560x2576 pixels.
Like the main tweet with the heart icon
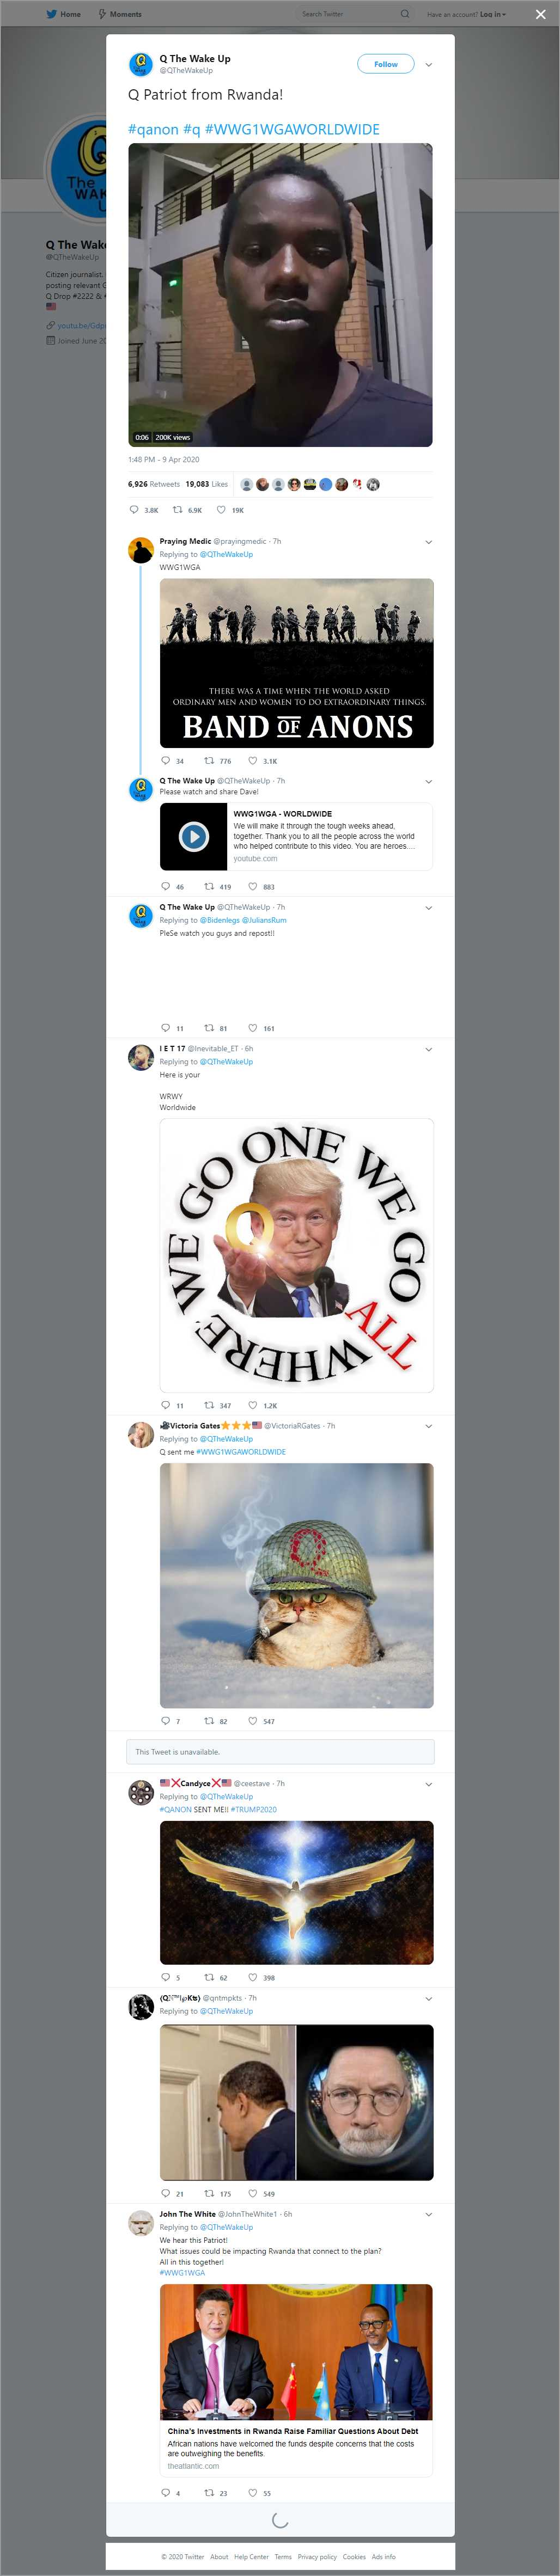[x=221, y=510]
